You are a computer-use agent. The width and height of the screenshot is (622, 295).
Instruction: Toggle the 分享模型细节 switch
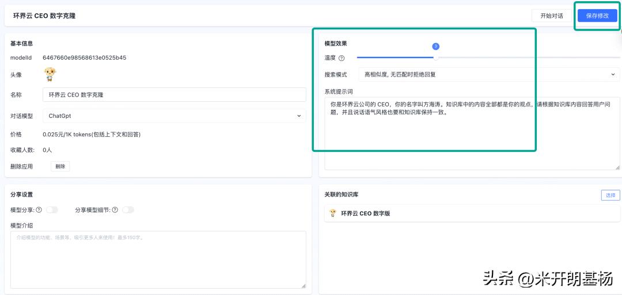tap(128, 210)
